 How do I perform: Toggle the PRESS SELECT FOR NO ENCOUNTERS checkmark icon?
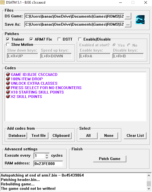point(8,88)
